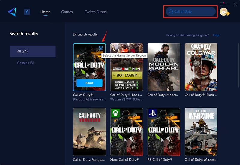Open Call of Duty Vanguard cover
This screenshot has width=240, height=165.
coord(89,132)
